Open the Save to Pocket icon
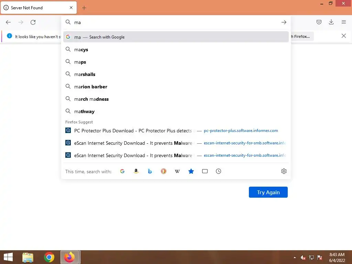Viewport: 352px width, 264px height. (319, 22)
